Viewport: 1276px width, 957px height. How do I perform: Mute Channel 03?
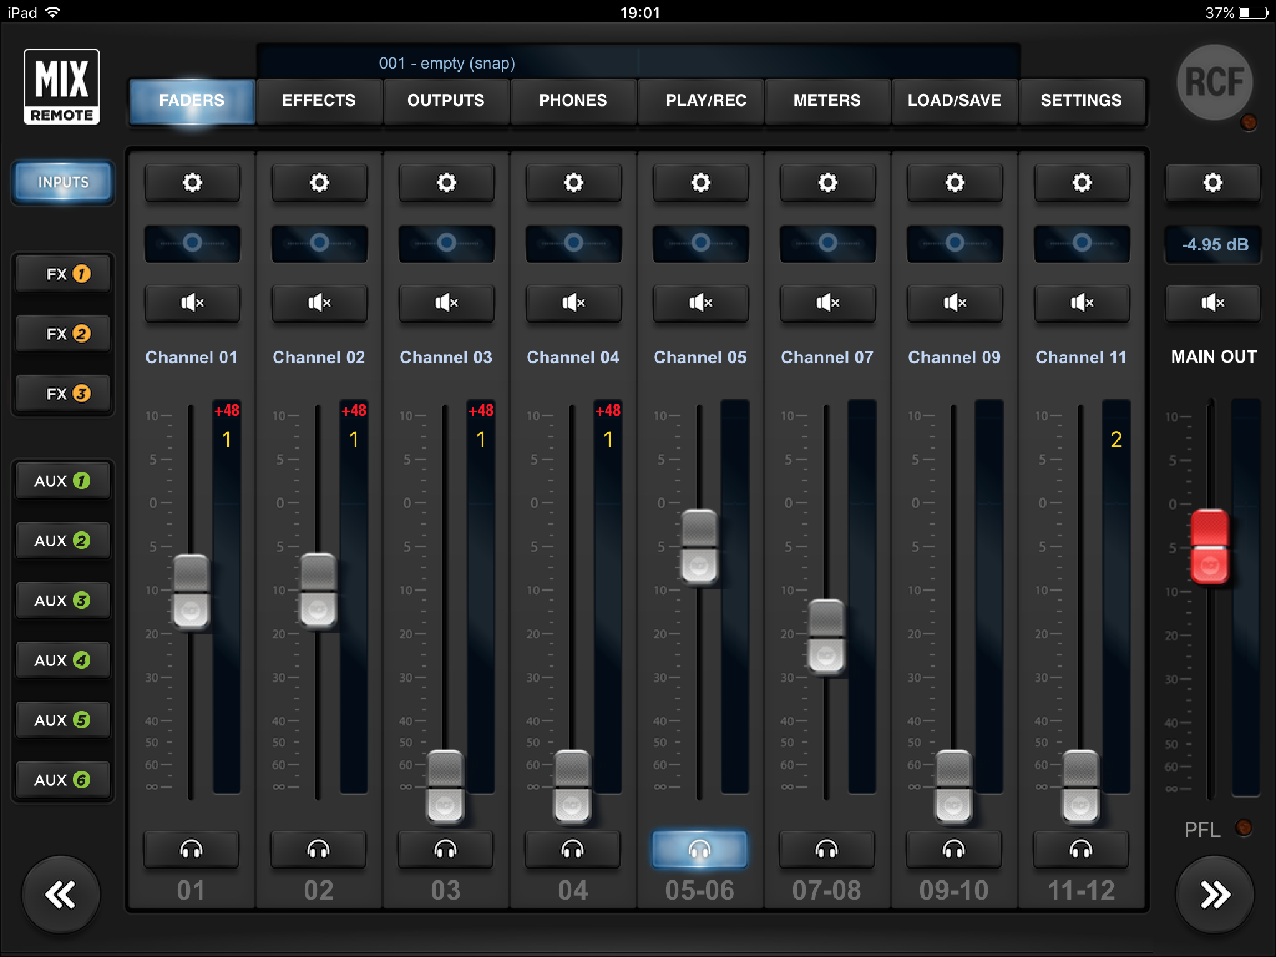446,303
